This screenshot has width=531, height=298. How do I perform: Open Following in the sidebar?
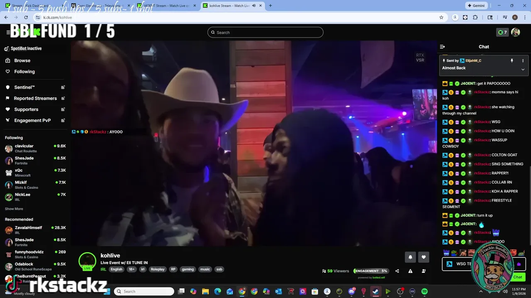tap(24, 72)
